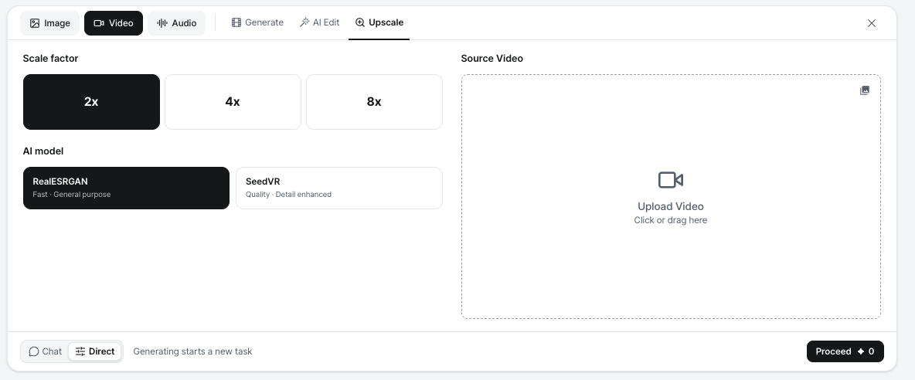This screenshot has width=915, height=380.
Task: Click the "Click or drag here" text
Action: pyautogui.click(x=671, y=220)
